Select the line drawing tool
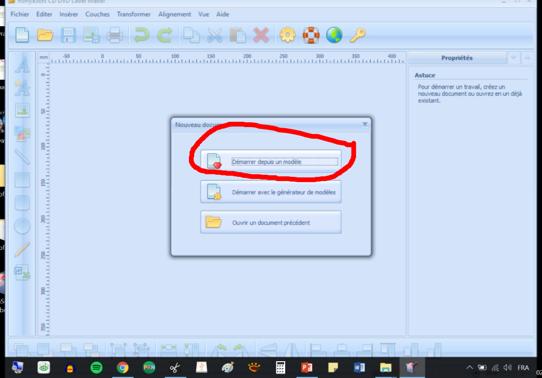Image resolution: width=542 pixels, height=378 pixels. coord(22,156)
